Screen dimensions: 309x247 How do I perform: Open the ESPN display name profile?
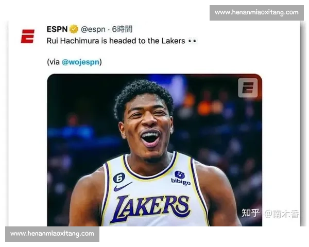(x=57, y=29)
